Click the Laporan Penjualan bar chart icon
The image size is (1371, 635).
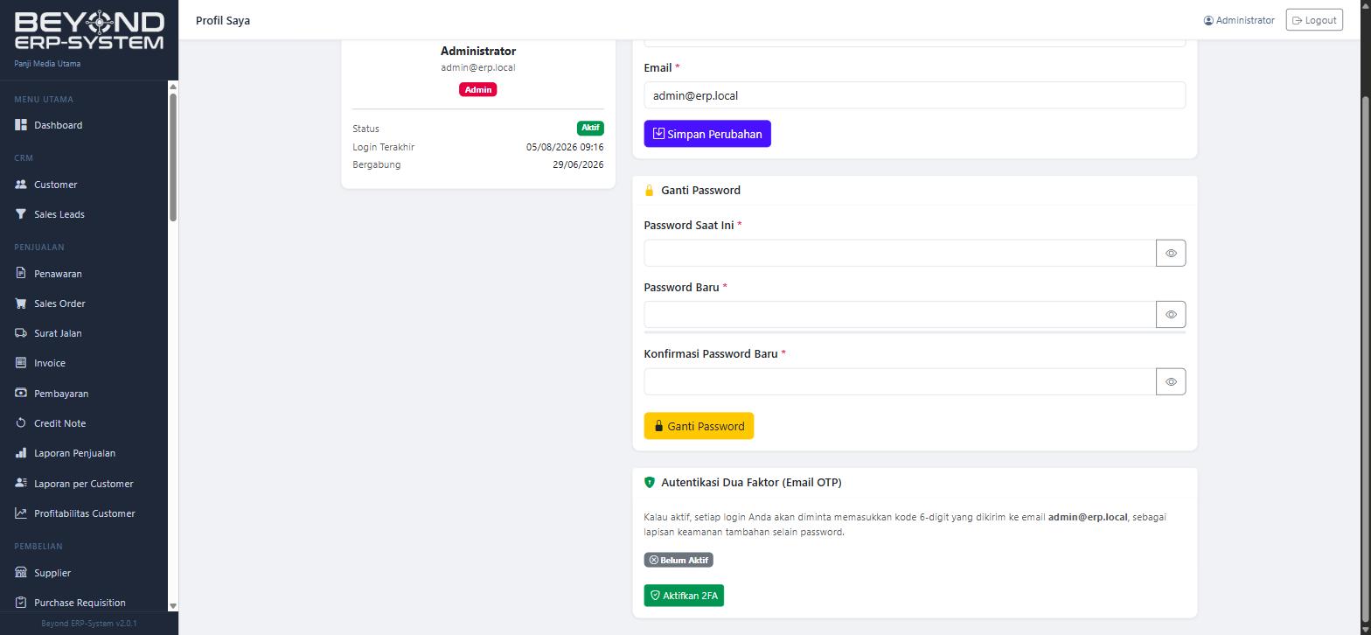21,453
